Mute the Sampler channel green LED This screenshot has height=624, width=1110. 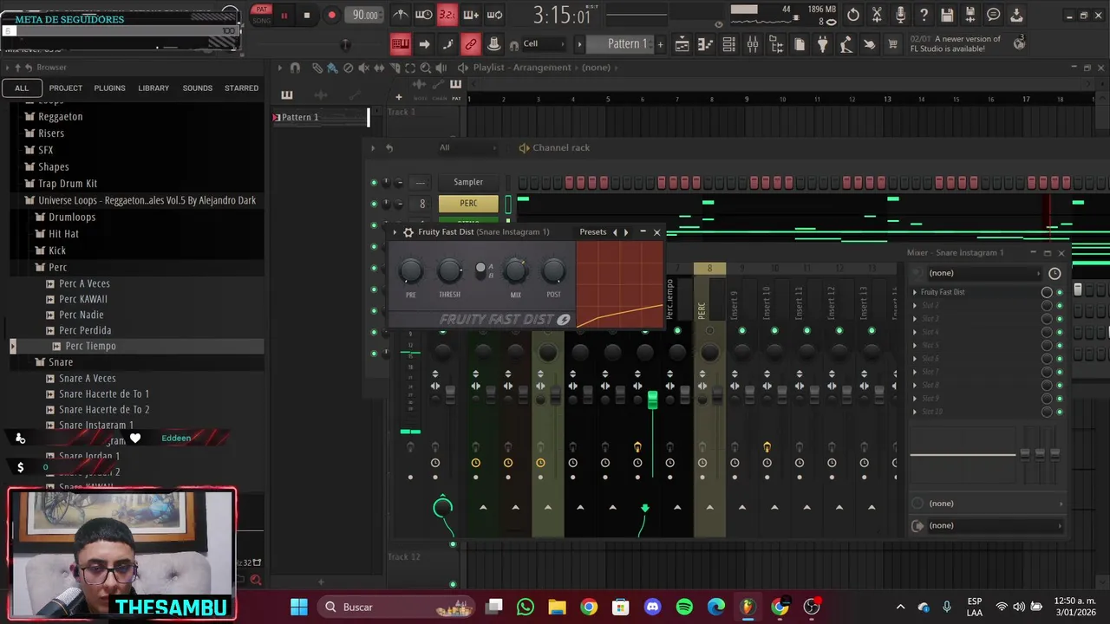coord(374,182)
